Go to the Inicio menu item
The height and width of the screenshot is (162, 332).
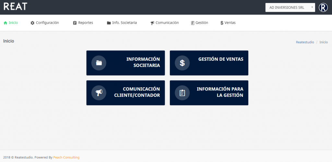point(11,23)
